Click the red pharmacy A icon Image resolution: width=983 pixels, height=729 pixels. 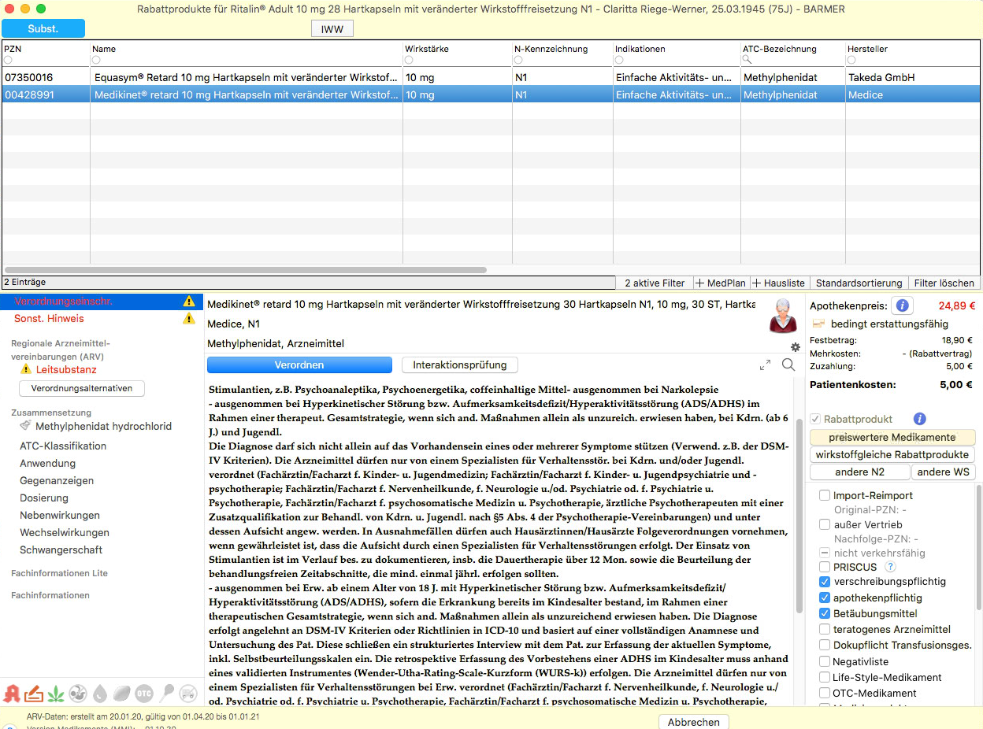click(x=11, y=694)
